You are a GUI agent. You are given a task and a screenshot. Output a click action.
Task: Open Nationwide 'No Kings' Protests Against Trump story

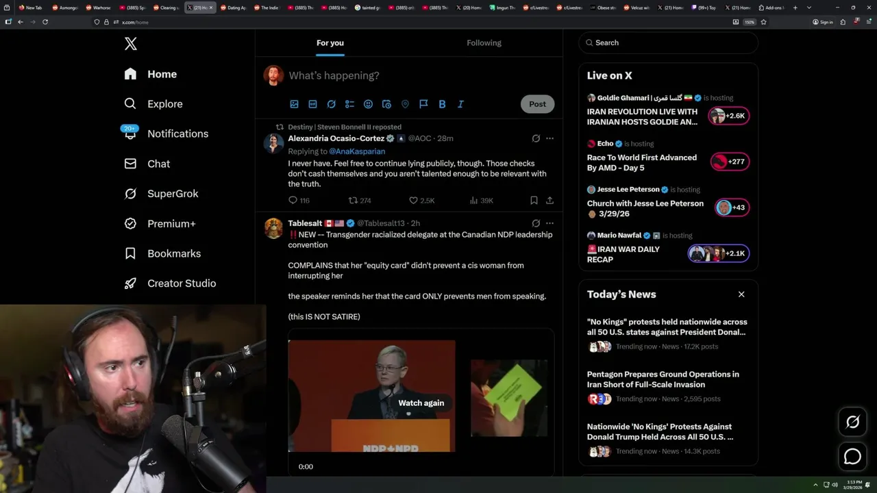click(660, 432)
